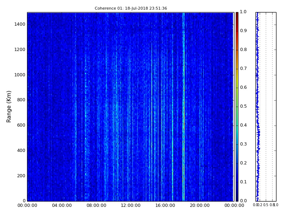
Task: Click the colorbar label 0.7
Action: click(243, 68)
